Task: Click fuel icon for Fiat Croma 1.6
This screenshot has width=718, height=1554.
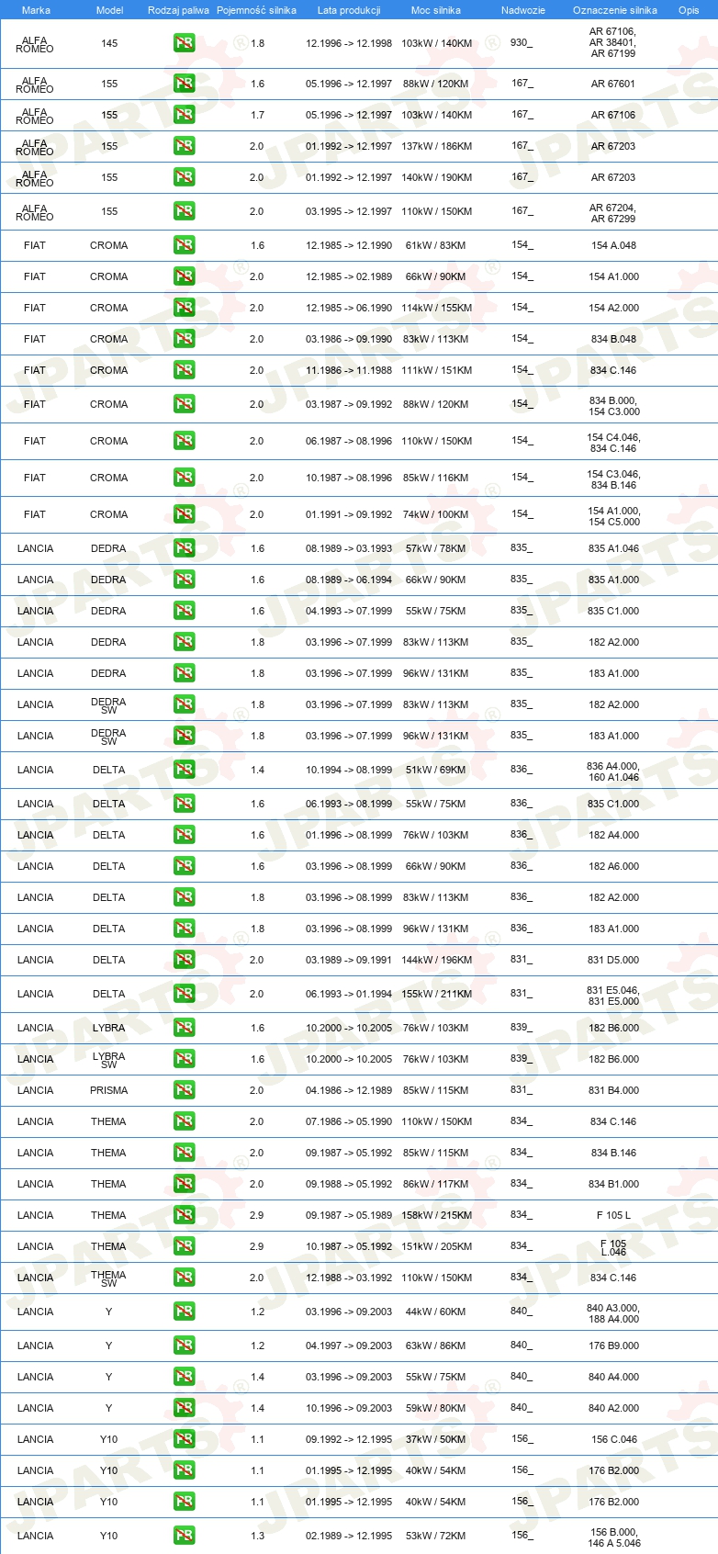Action: click(x=185, y=245)
